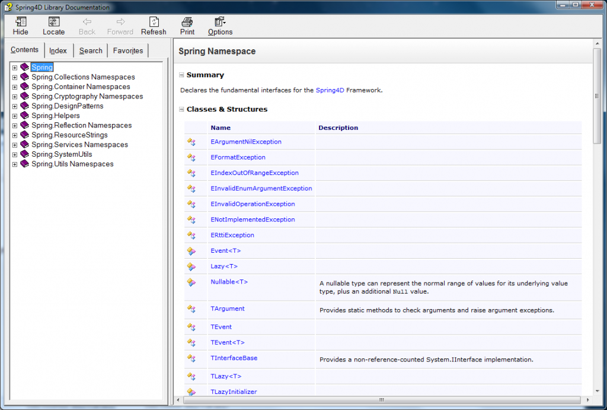Click the book icon for Spring.SystemUtils
This screenshot has height=410, width=607.
pyautogui.click(x=24, y=154)
